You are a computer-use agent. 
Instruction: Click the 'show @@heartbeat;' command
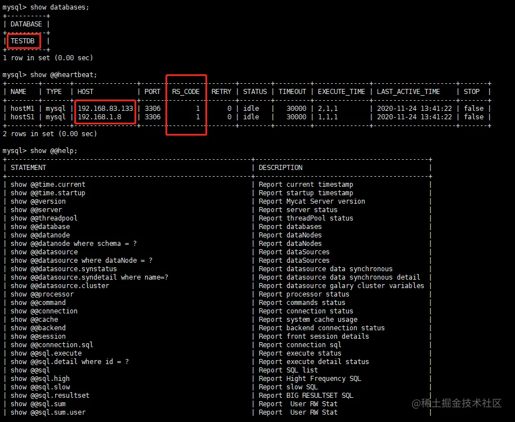point(64,75)
